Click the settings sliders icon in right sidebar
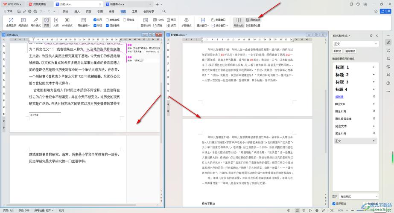This screenshot has height=213, width=394. (388, 59)
